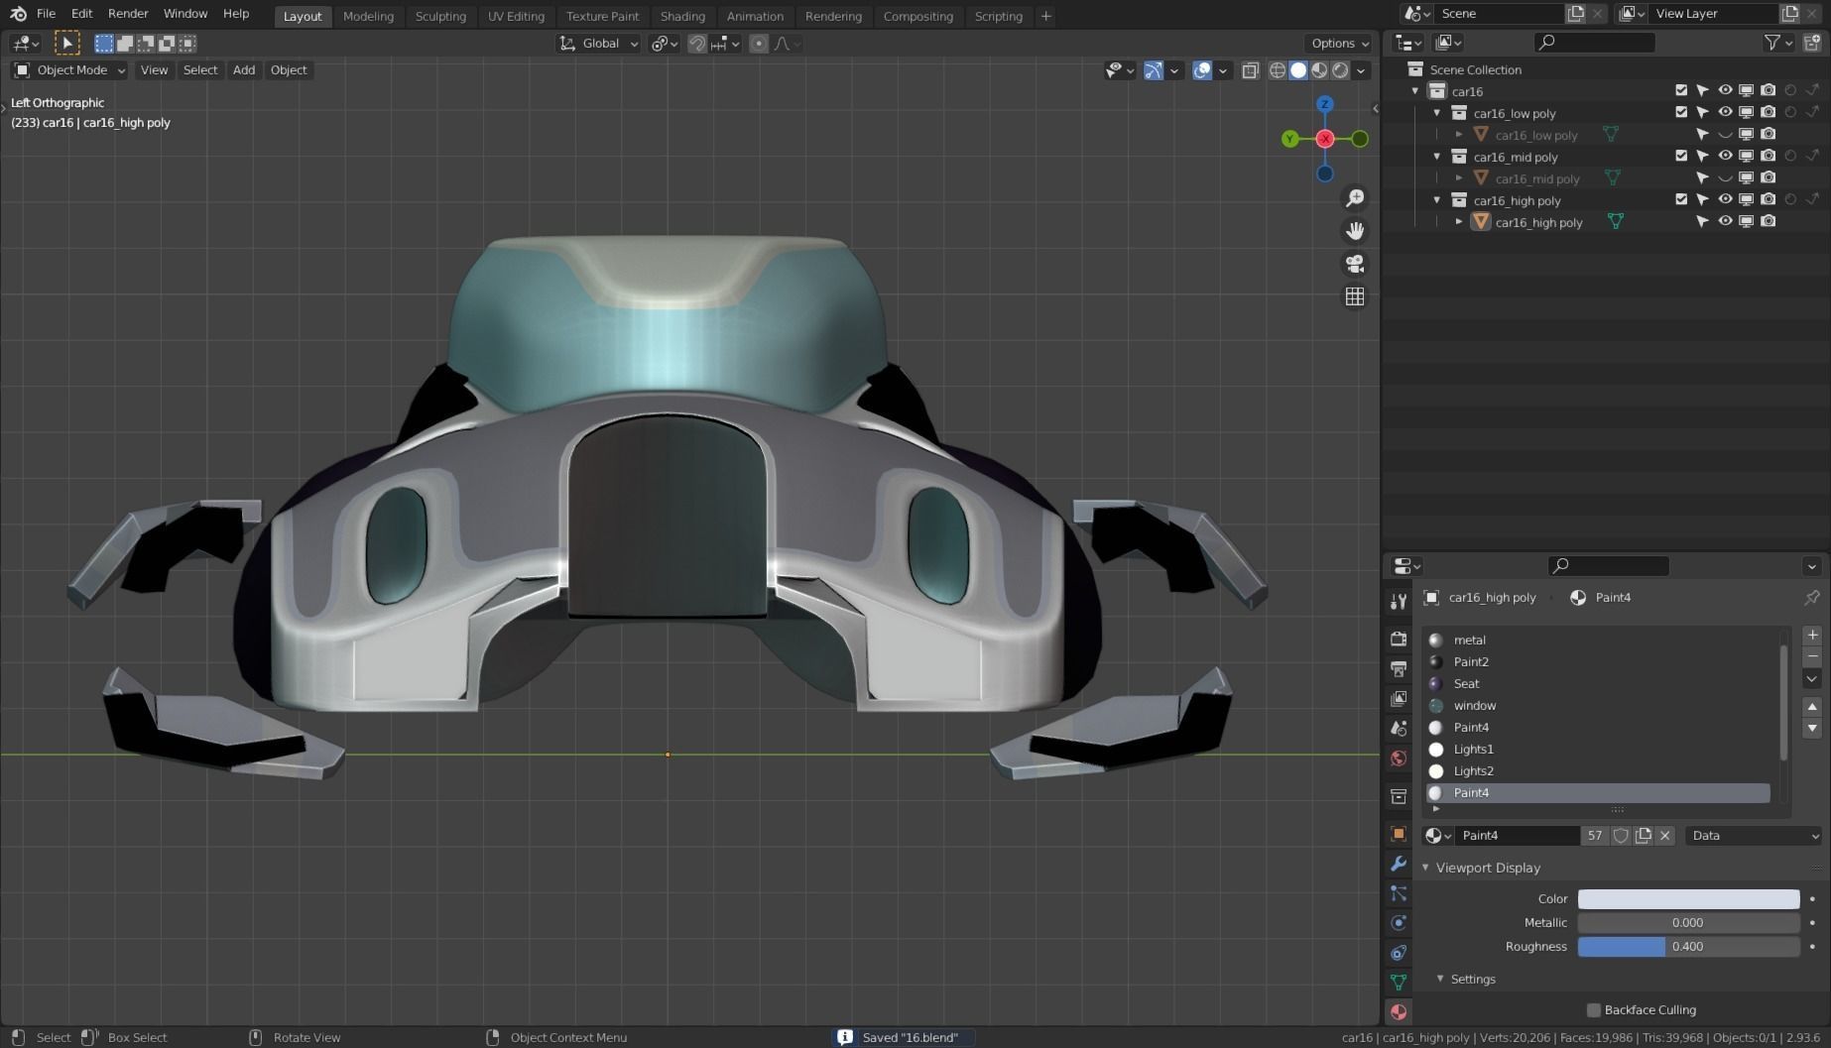This screenshot has width=1831, height=1048.
Task: Open the Object Mode dropdown
Action: 69,70
